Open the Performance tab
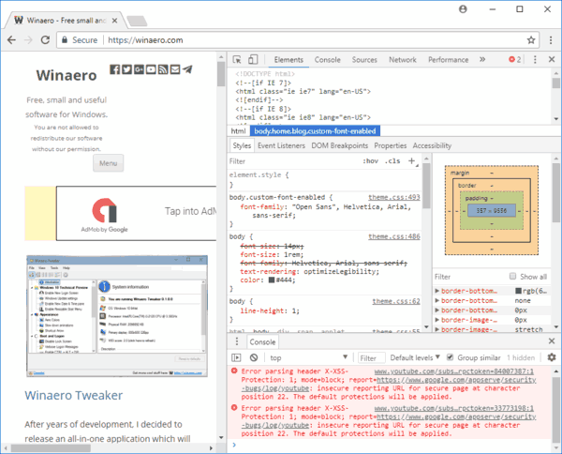 (448, 60)
